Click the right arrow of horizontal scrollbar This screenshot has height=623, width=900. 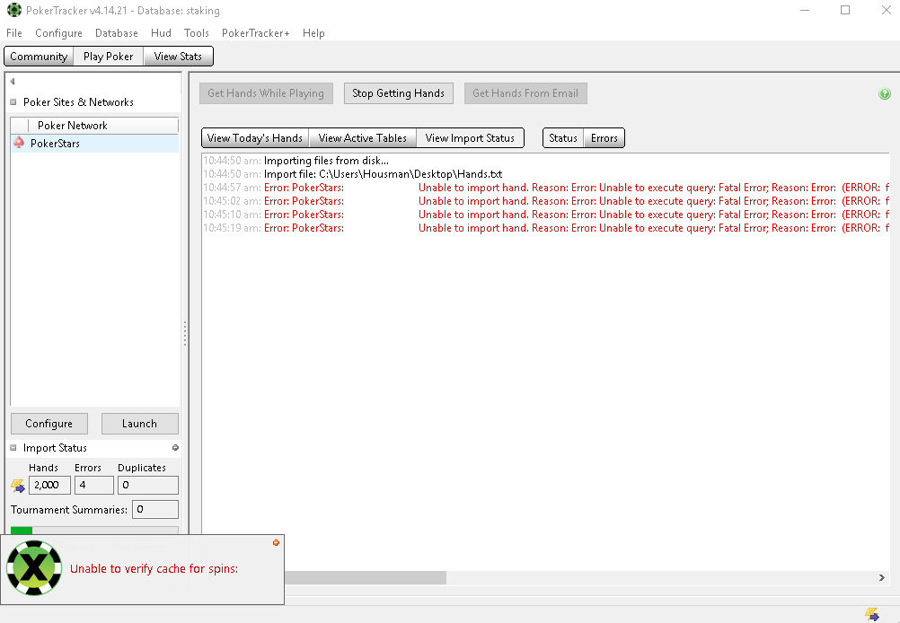coord(882,578)
